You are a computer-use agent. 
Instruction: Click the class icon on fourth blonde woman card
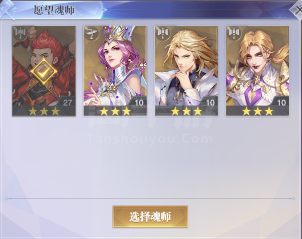tap(234, 32)
